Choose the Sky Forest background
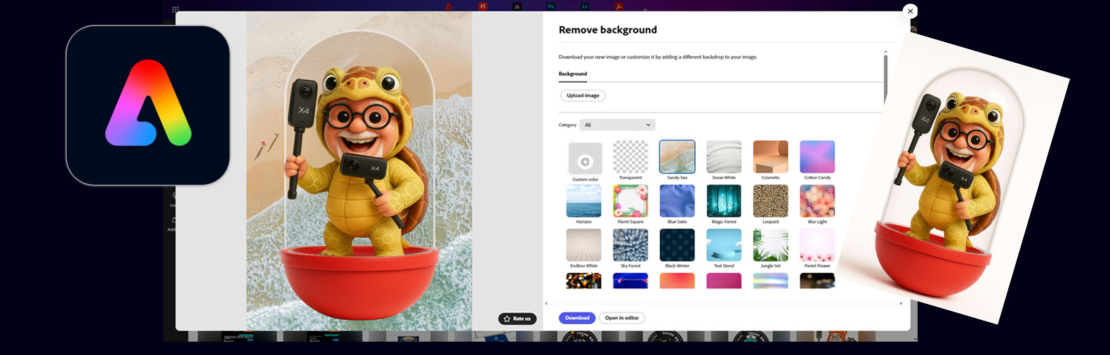 click(x=630, y=246)
